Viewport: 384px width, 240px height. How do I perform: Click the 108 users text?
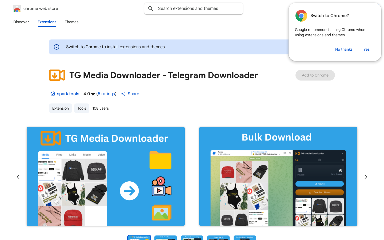[x=101, y=108]
